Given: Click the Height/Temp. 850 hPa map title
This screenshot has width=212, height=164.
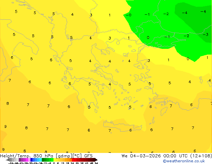Looking at the screenshot, I should (27, 156).
